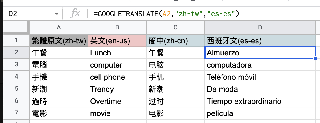This screenshot has width=320, height=123.
Task: Select the cell containing Almuerzo
Action: click(x=260, y=53)
